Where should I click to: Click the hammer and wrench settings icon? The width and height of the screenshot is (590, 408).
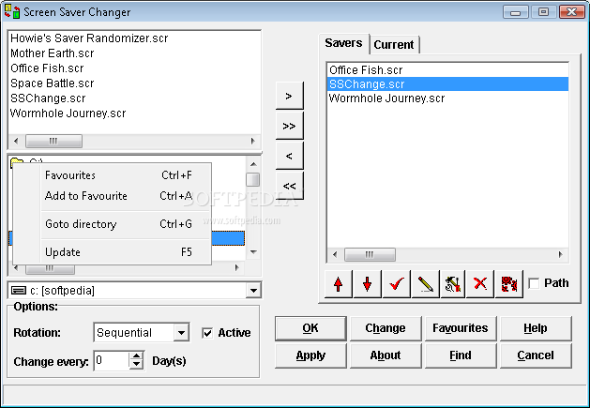pyautogui.click(x=453, y=284)
